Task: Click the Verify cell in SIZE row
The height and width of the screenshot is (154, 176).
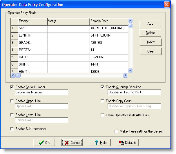Action: (68, 29)
